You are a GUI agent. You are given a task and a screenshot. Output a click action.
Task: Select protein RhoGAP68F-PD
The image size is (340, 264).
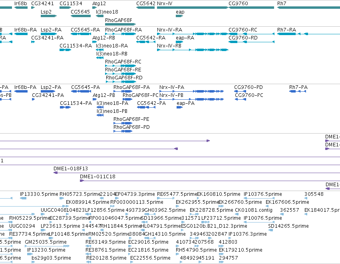pyautogui.click(x=131, y=127)
